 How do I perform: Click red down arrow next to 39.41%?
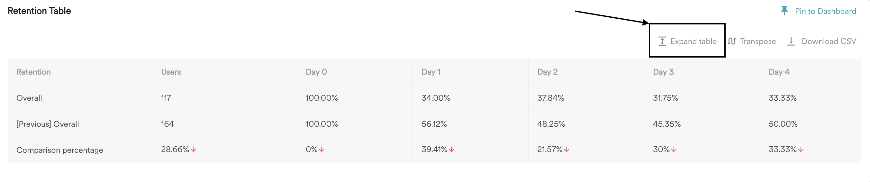(x=451, y=149)
